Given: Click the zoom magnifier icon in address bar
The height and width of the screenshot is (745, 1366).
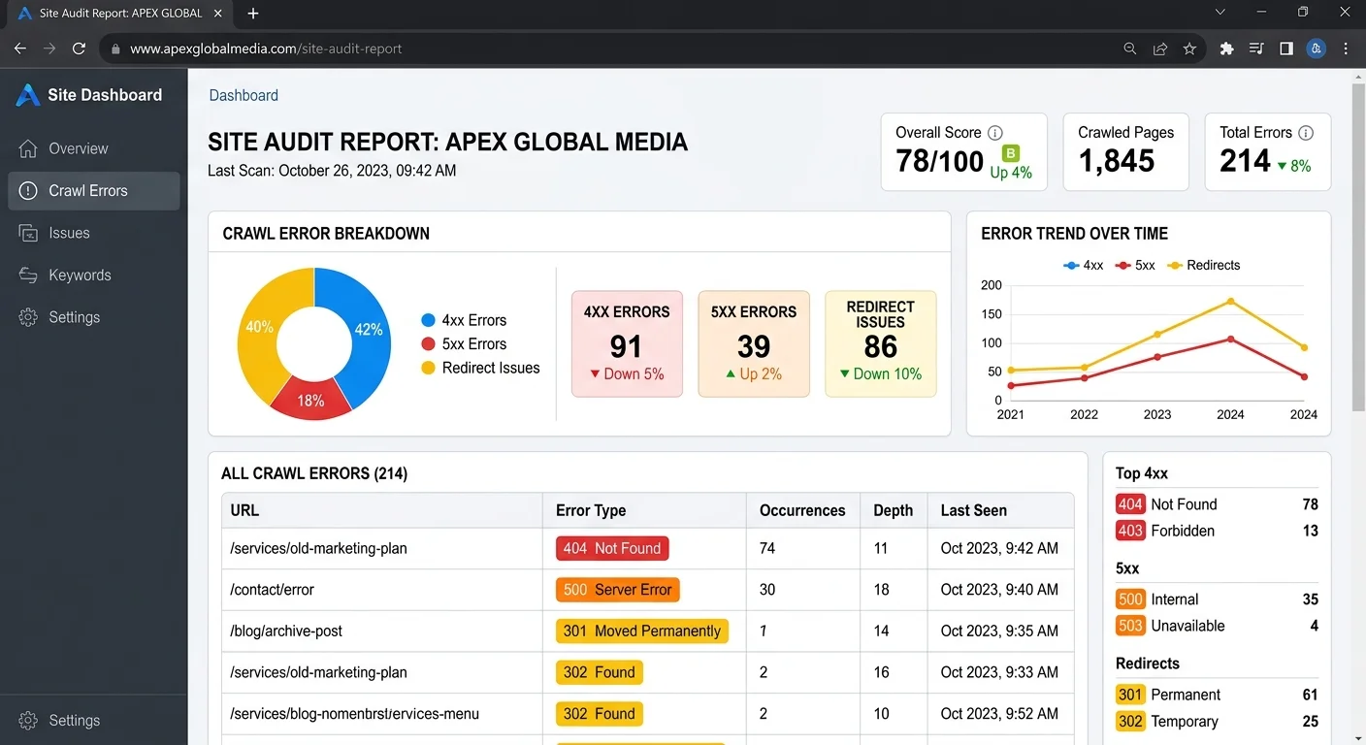Looking at the screenshot, I should (x=1130, y=49).
